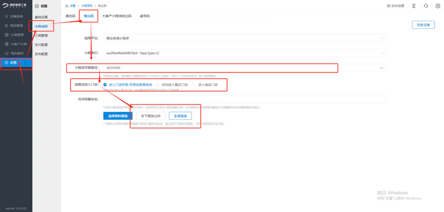Screen dimensions: 444x212
Task: Open 店铺装修 in the left sidebar
Action: click(x=16, y=17)
